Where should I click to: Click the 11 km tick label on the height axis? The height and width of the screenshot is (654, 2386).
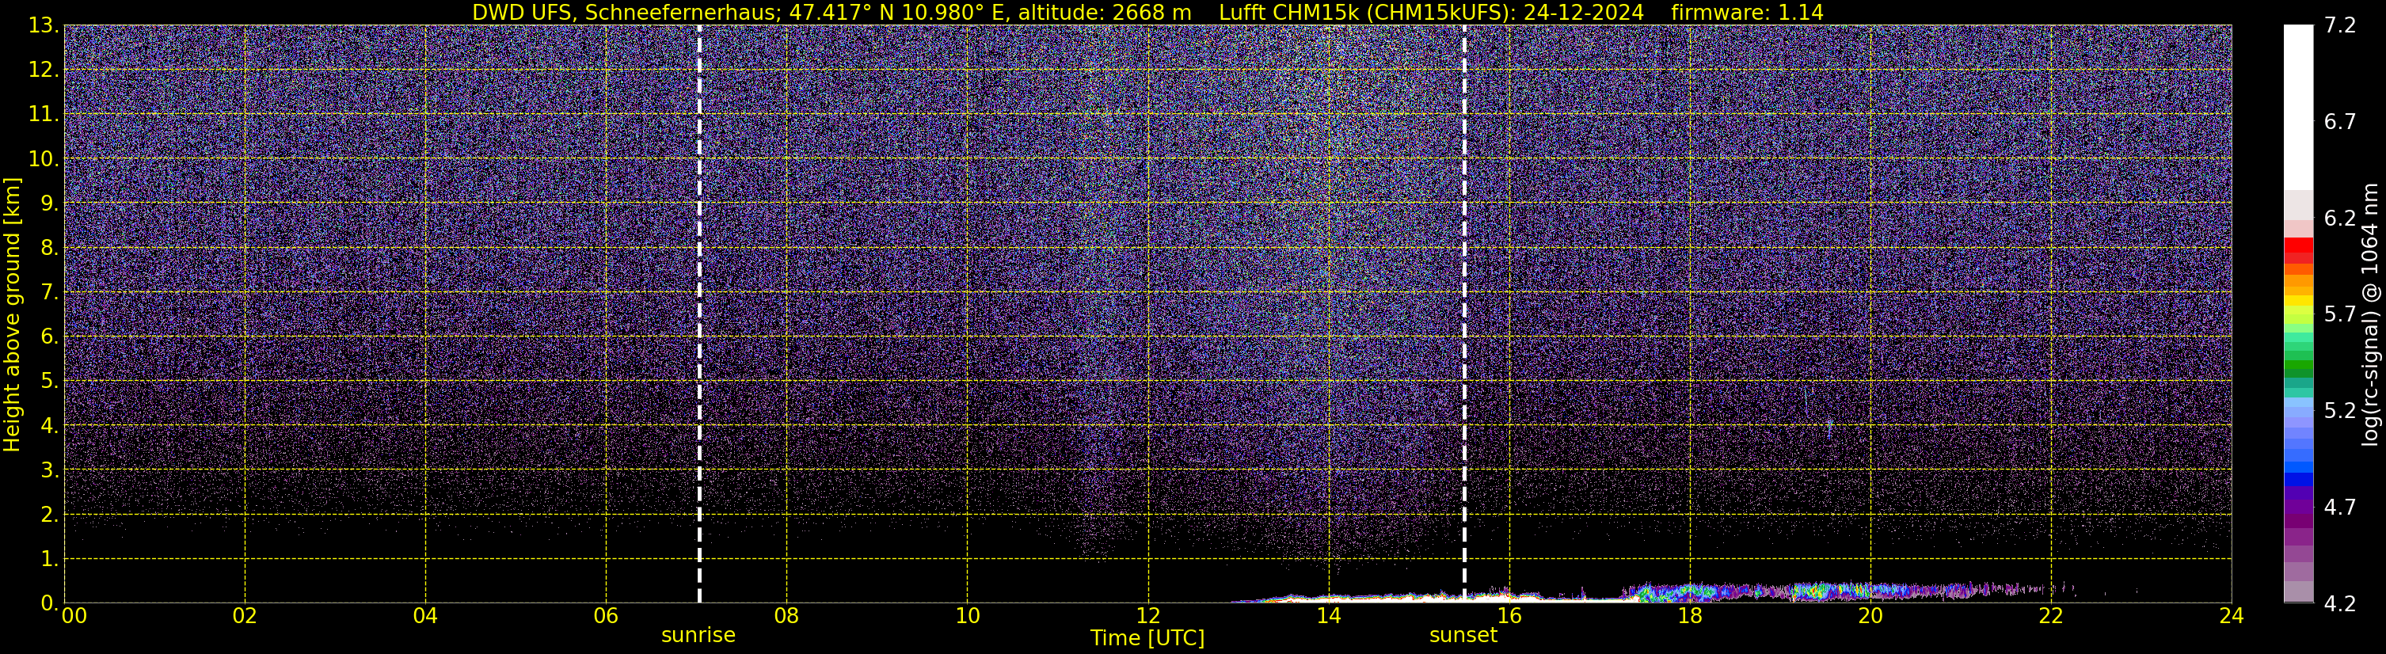tap(43, 114)
